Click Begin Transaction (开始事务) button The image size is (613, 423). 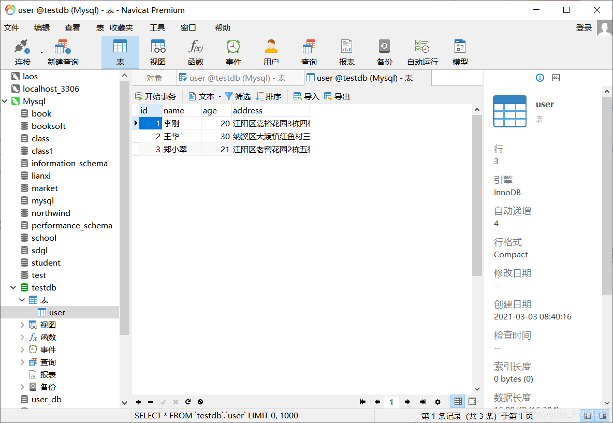tap(155, 97)
